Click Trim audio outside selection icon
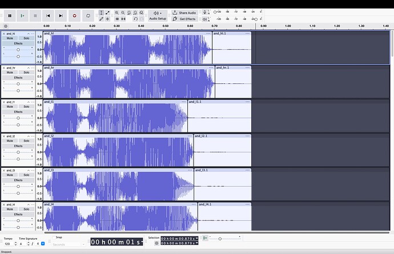 pyautogui.click(x=117, y=19)
